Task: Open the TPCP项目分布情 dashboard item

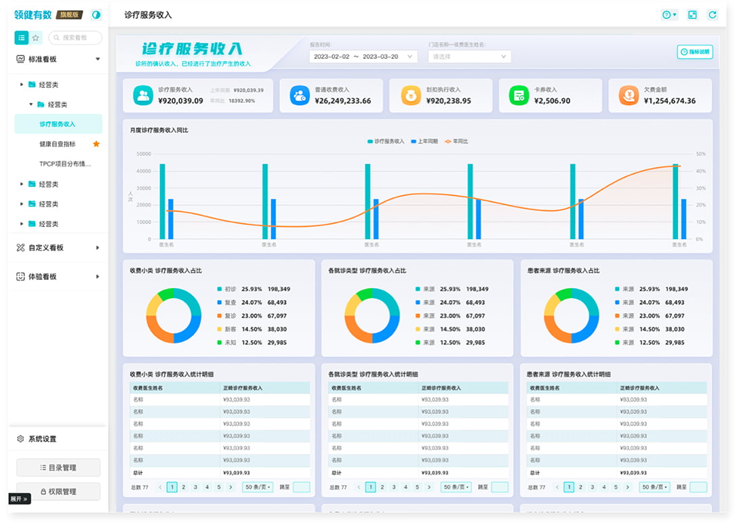Action: coord(64,164)
